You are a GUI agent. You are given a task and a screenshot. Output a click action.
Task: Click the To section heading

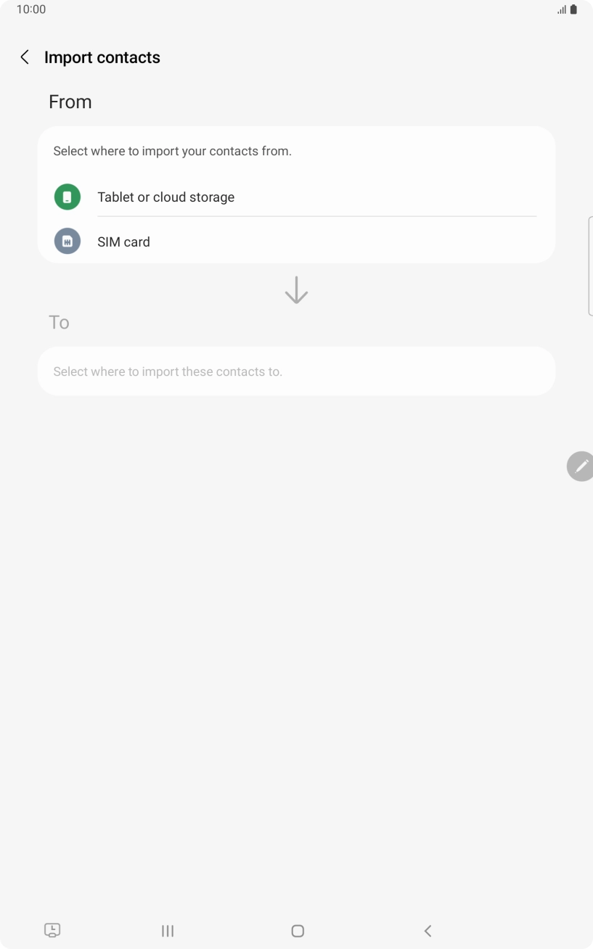[59, 322]
